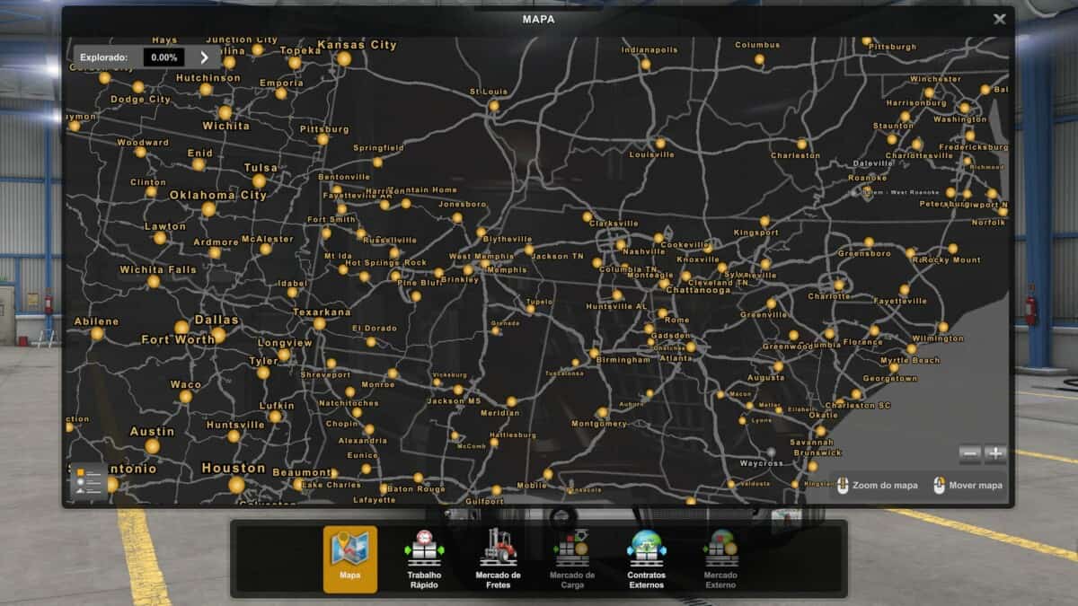This screenshot has width=1078, height=606.
Task: Click the Oklahoma City marker
Action: tap(208, 209)
